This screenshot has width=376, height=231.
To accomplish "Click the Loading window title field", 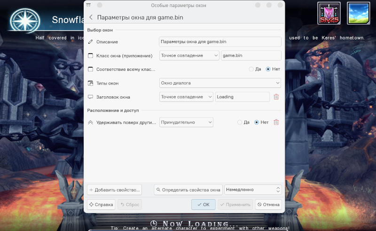I will point(243,97).
